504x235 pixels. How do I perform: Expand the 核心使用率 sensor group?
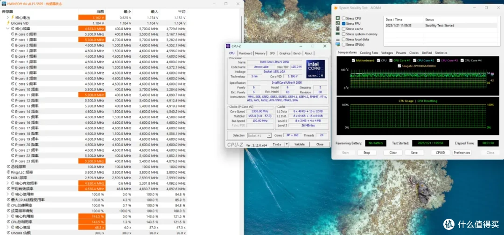(x=8, y=195)
